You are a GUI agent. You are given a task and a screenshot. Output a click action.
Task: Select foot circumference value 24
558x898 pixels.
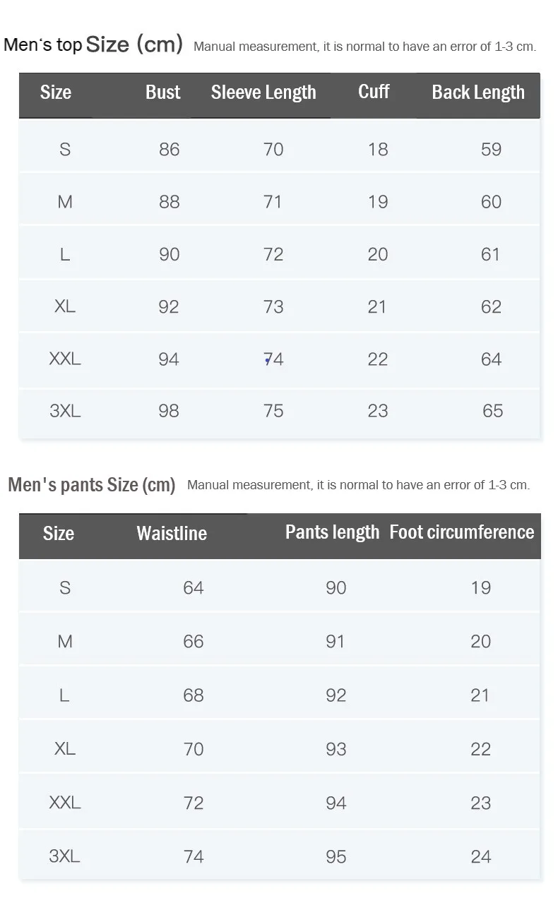pos(481,856)
